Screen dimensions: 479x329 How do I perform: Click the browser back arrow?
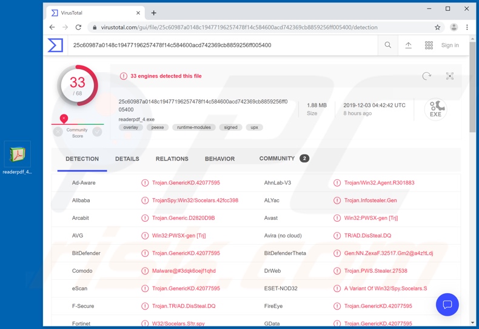[x=52, y=27]
